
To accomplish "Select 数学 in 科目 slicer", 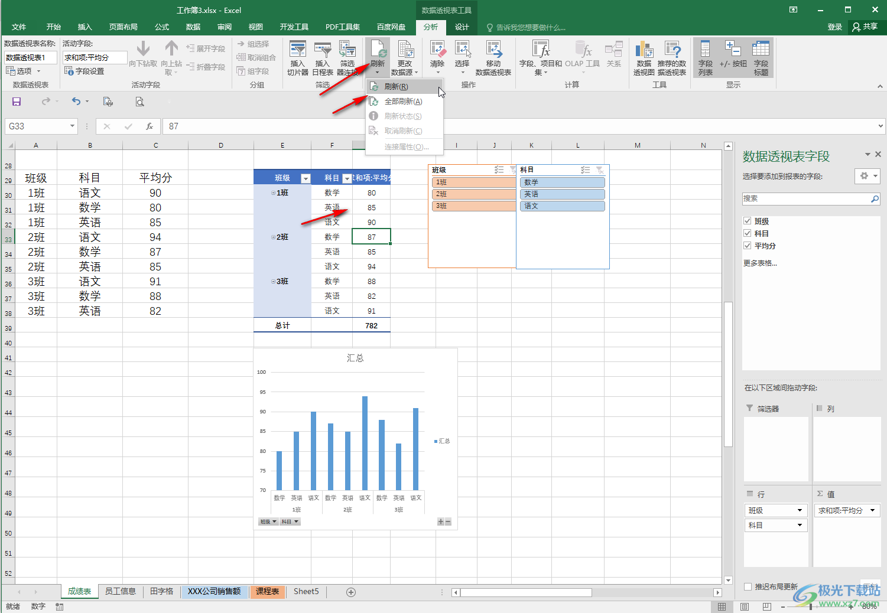I will (563, 182).
